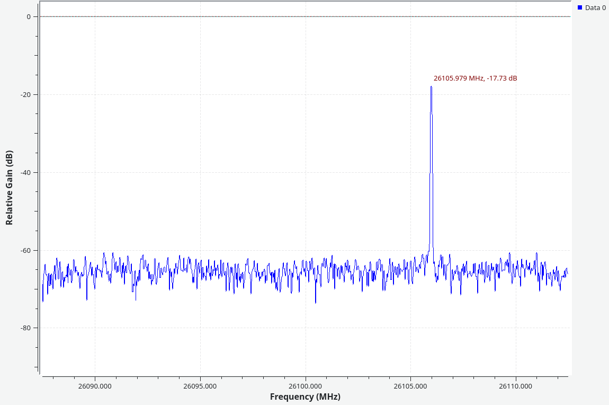Click the 26105.000 frequency tick label
The height and width of the screenshot is (405, 609).
point(410,386)
